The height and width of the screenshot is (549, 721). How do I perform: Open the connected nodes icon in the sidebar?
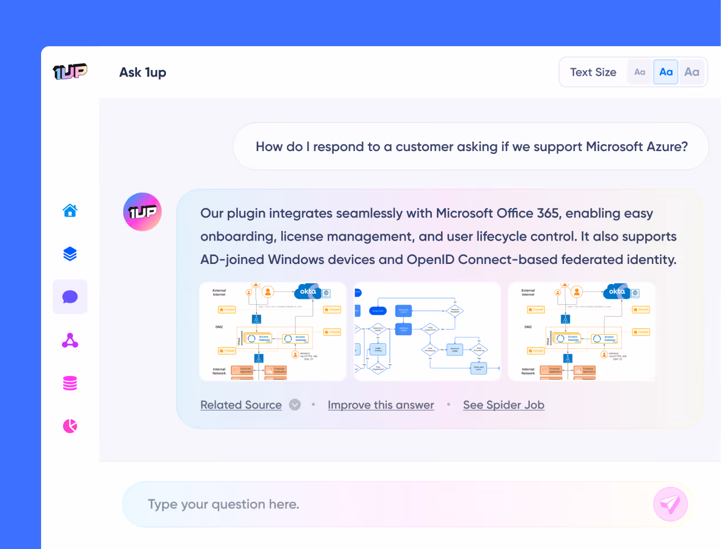70,340
